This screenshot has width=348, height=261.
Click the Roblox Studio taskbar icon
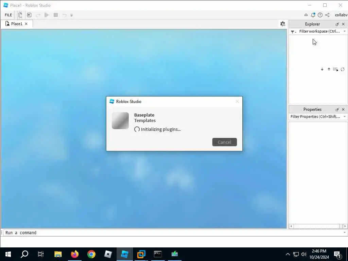click(x=124, y=254)
